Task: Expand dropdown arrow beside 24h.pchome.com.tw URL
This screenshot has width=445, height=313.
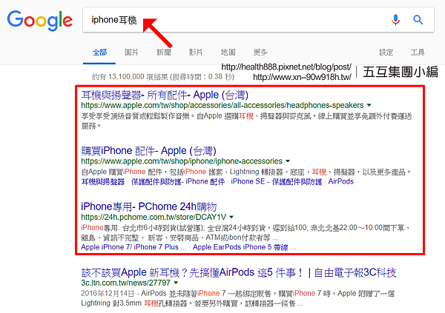Action: tap(231, 217)
